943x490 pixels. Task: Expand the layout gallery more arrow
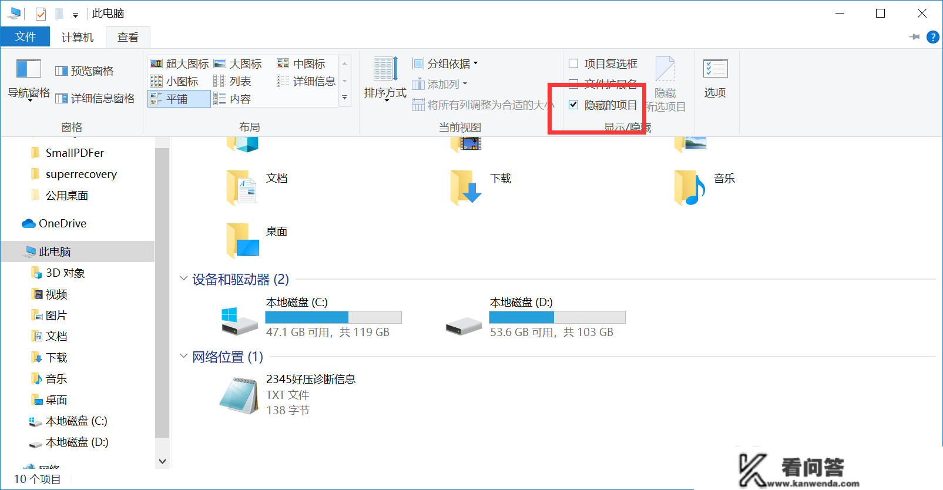[x=345, y=98]
